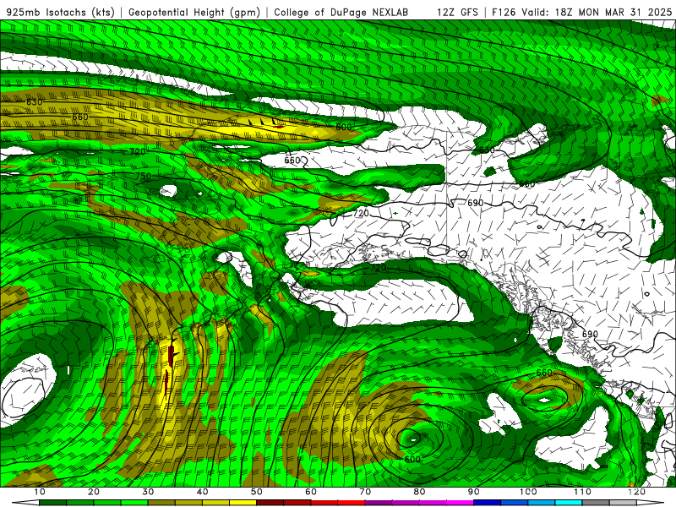
Task: Click the color bar label 50
Action: pos(257,492)
